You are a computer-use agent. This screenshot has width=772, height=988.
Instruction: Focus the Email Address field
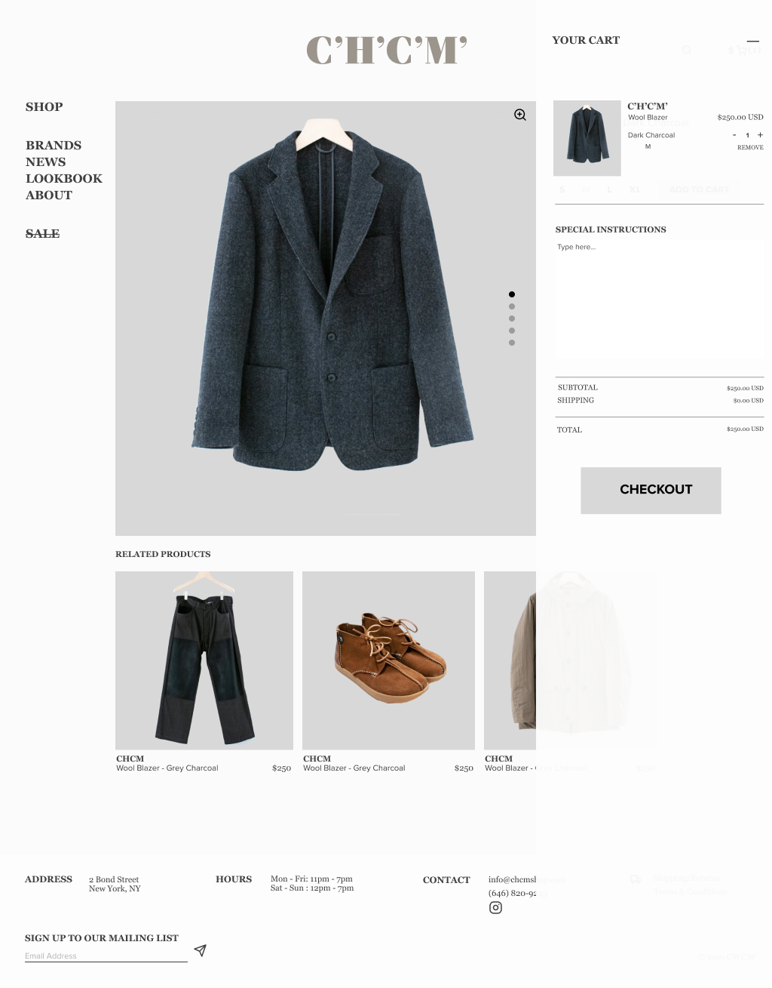point(106,956)
